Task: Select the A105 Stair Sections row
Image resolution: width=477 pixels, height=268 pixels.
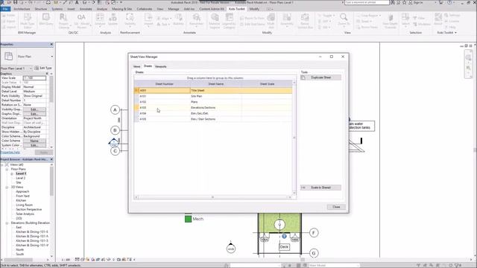Action: click(213, 119)
